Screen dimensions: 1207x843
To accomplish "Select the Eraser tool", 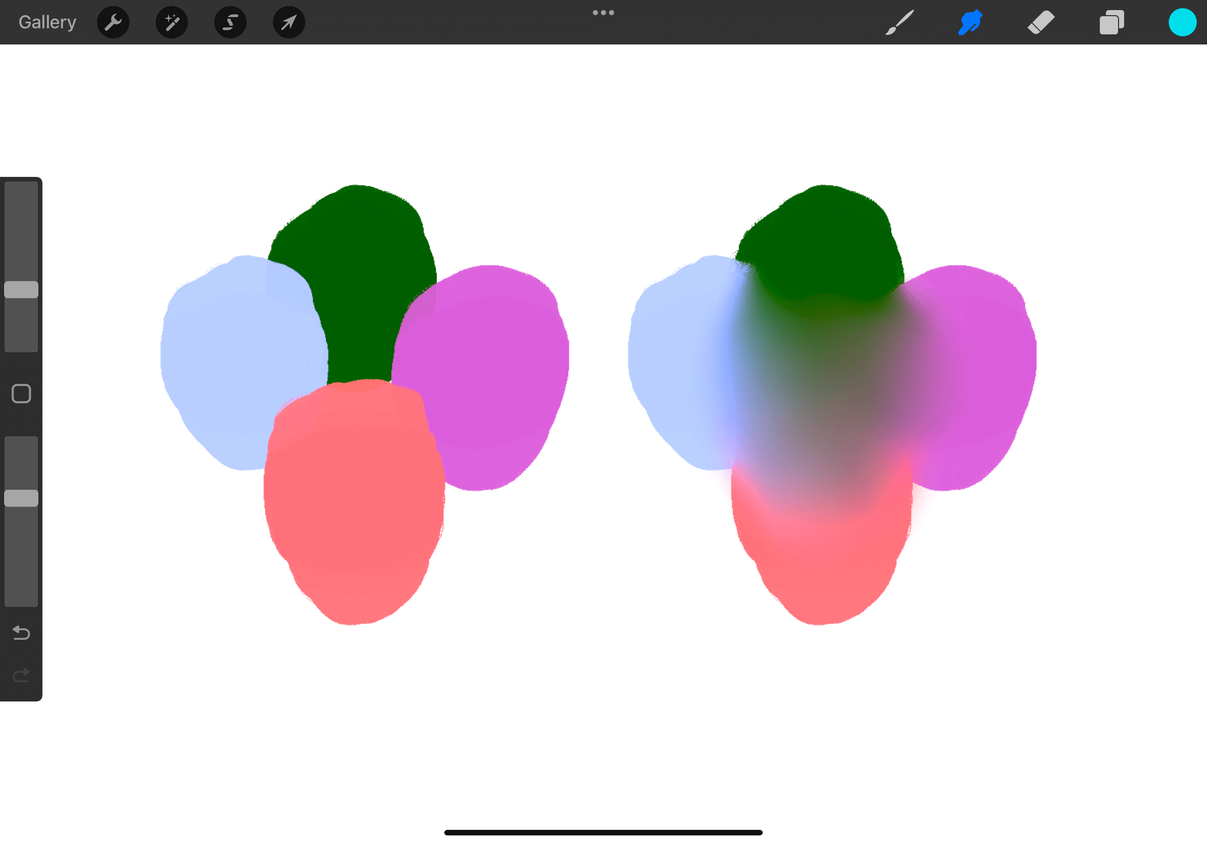I will [1041, 23].
